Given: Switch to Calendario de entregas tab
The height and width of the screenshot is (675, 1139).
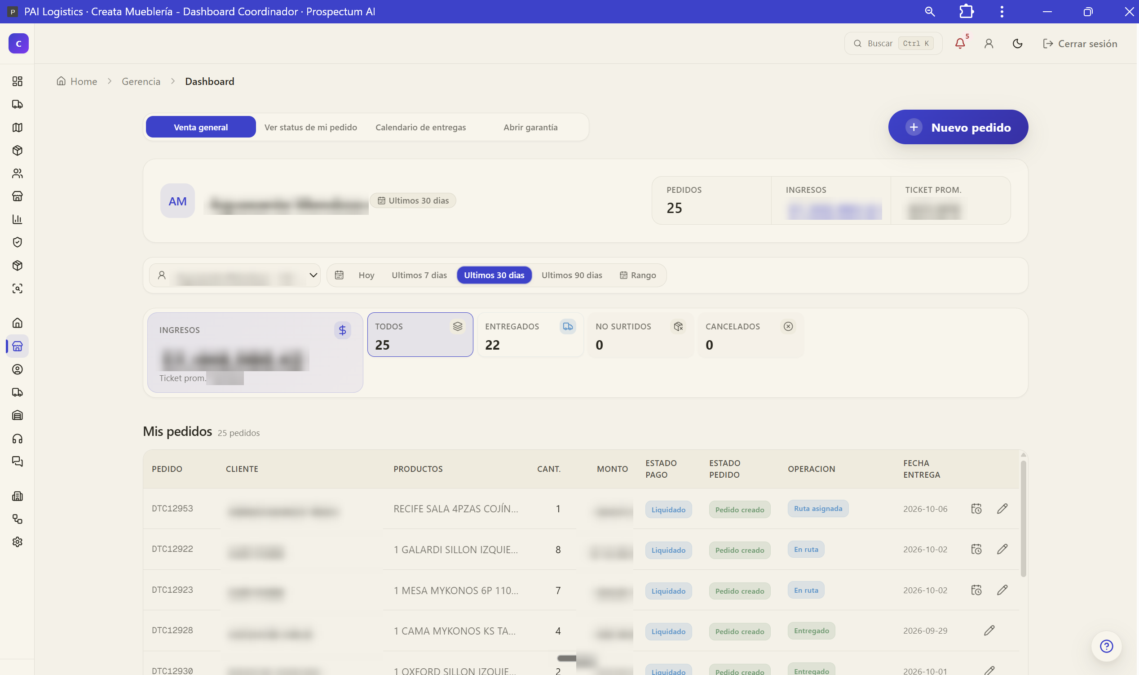Looking at the screenshot, I should 420,127.
